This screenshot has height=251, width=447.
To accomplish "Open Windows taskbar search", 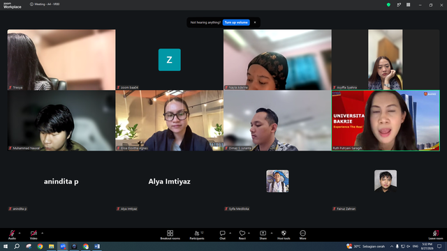I will (x=17, y=246).
